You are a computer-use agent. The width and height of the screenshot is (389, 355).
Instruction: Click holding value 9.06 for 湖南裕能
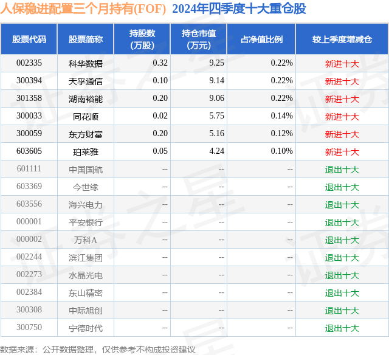click(216, 98)
